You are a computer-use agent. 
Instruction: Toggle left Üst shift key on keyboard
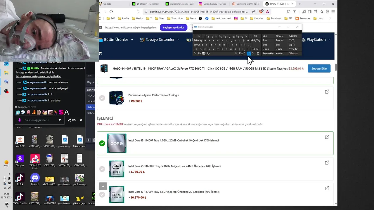click(196, 49)
